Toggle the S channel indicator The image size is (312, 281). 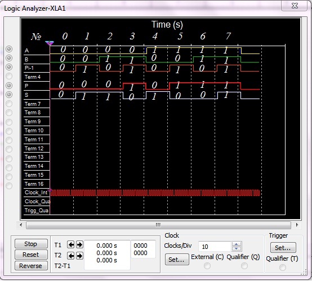pos(9,95)
